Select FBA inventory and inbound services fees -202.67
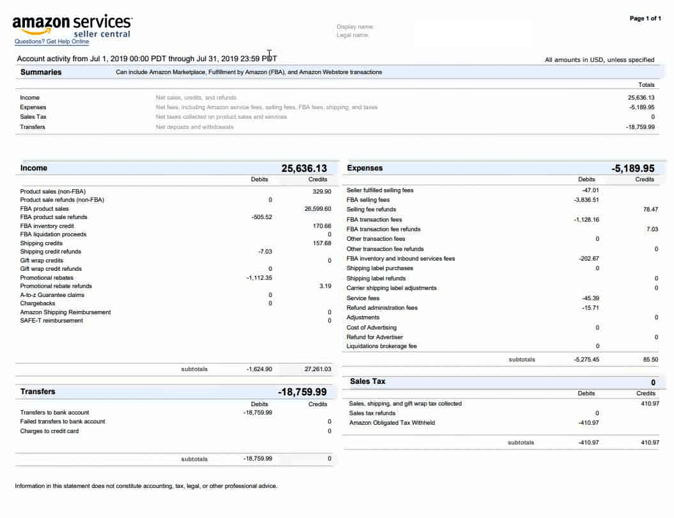674x518 pixels. 589,258
